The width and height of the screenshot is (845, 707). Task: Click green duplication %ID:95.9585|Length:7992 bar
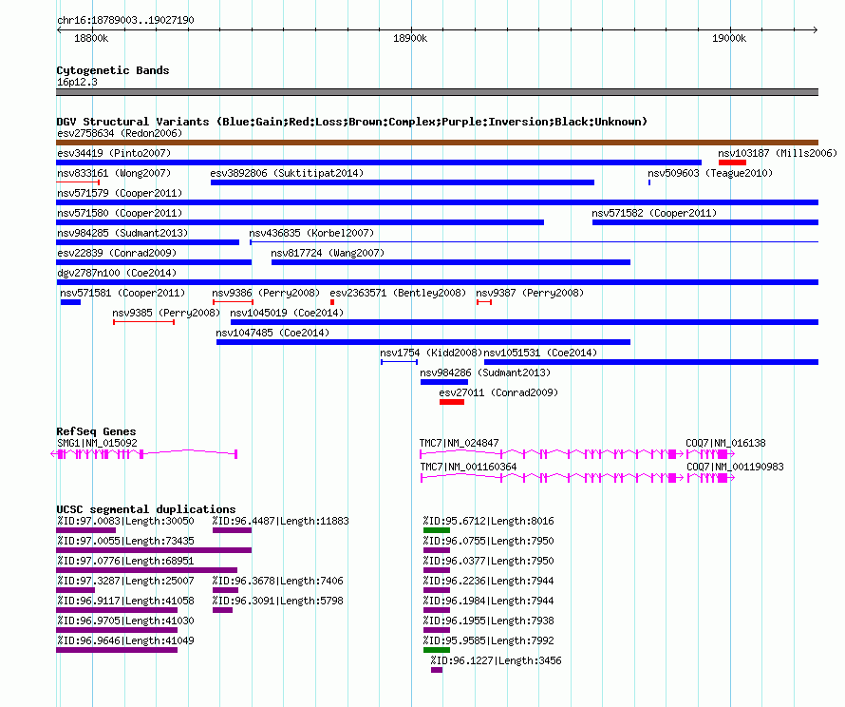pyautogui.click(x=437, y=650)
